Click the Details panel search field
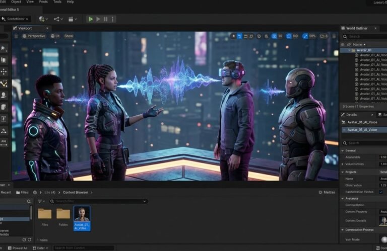Screen dimensions: 387x251 click(364, 143)
